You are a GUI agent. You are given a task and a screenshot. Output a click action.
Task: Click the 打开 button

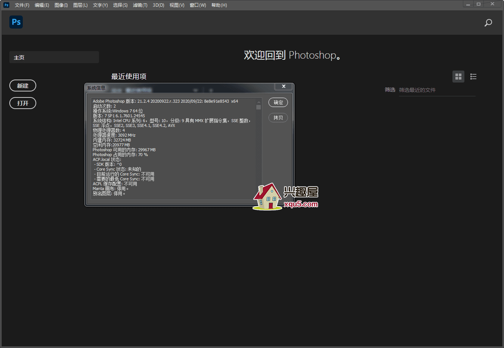(x=23, y=103)
